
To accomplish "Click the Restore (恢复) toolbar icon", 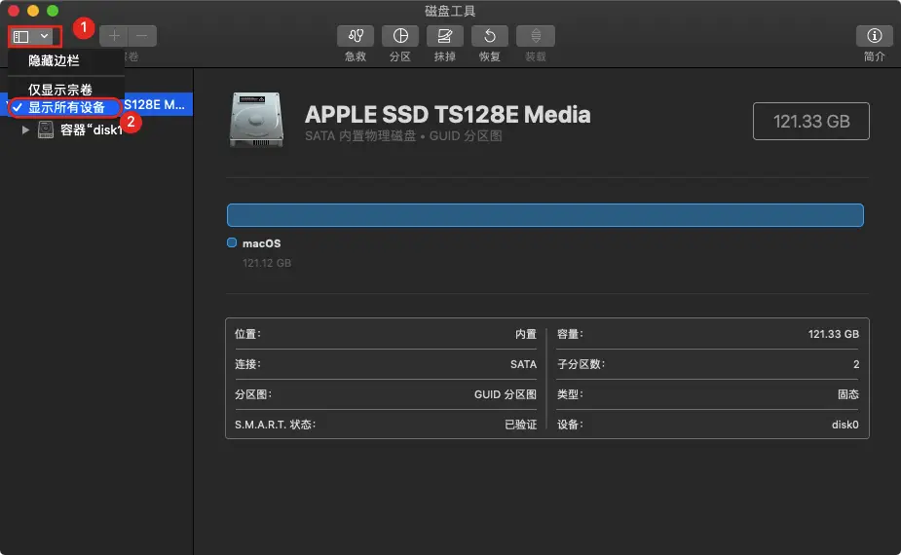I will pyautogui.click(x=490, y=36).
